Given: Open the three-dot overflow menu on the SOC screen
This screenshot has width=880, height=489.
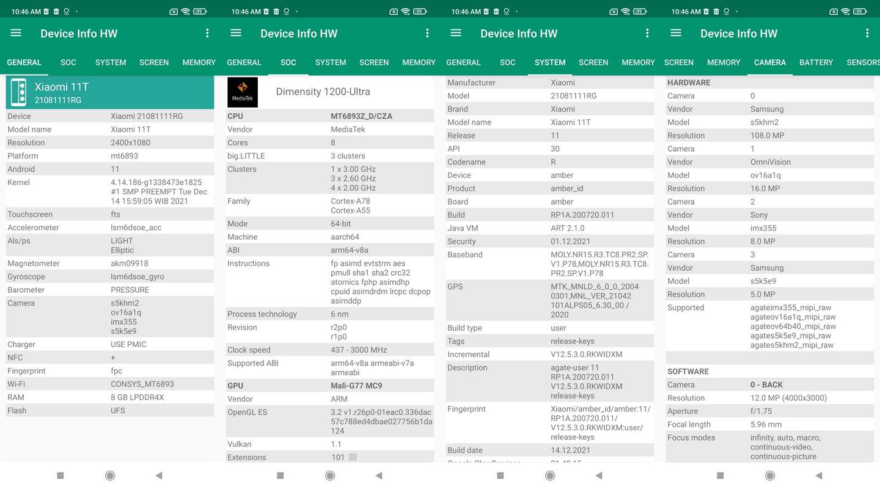Looking at the screenshot, I should point(427,33).
